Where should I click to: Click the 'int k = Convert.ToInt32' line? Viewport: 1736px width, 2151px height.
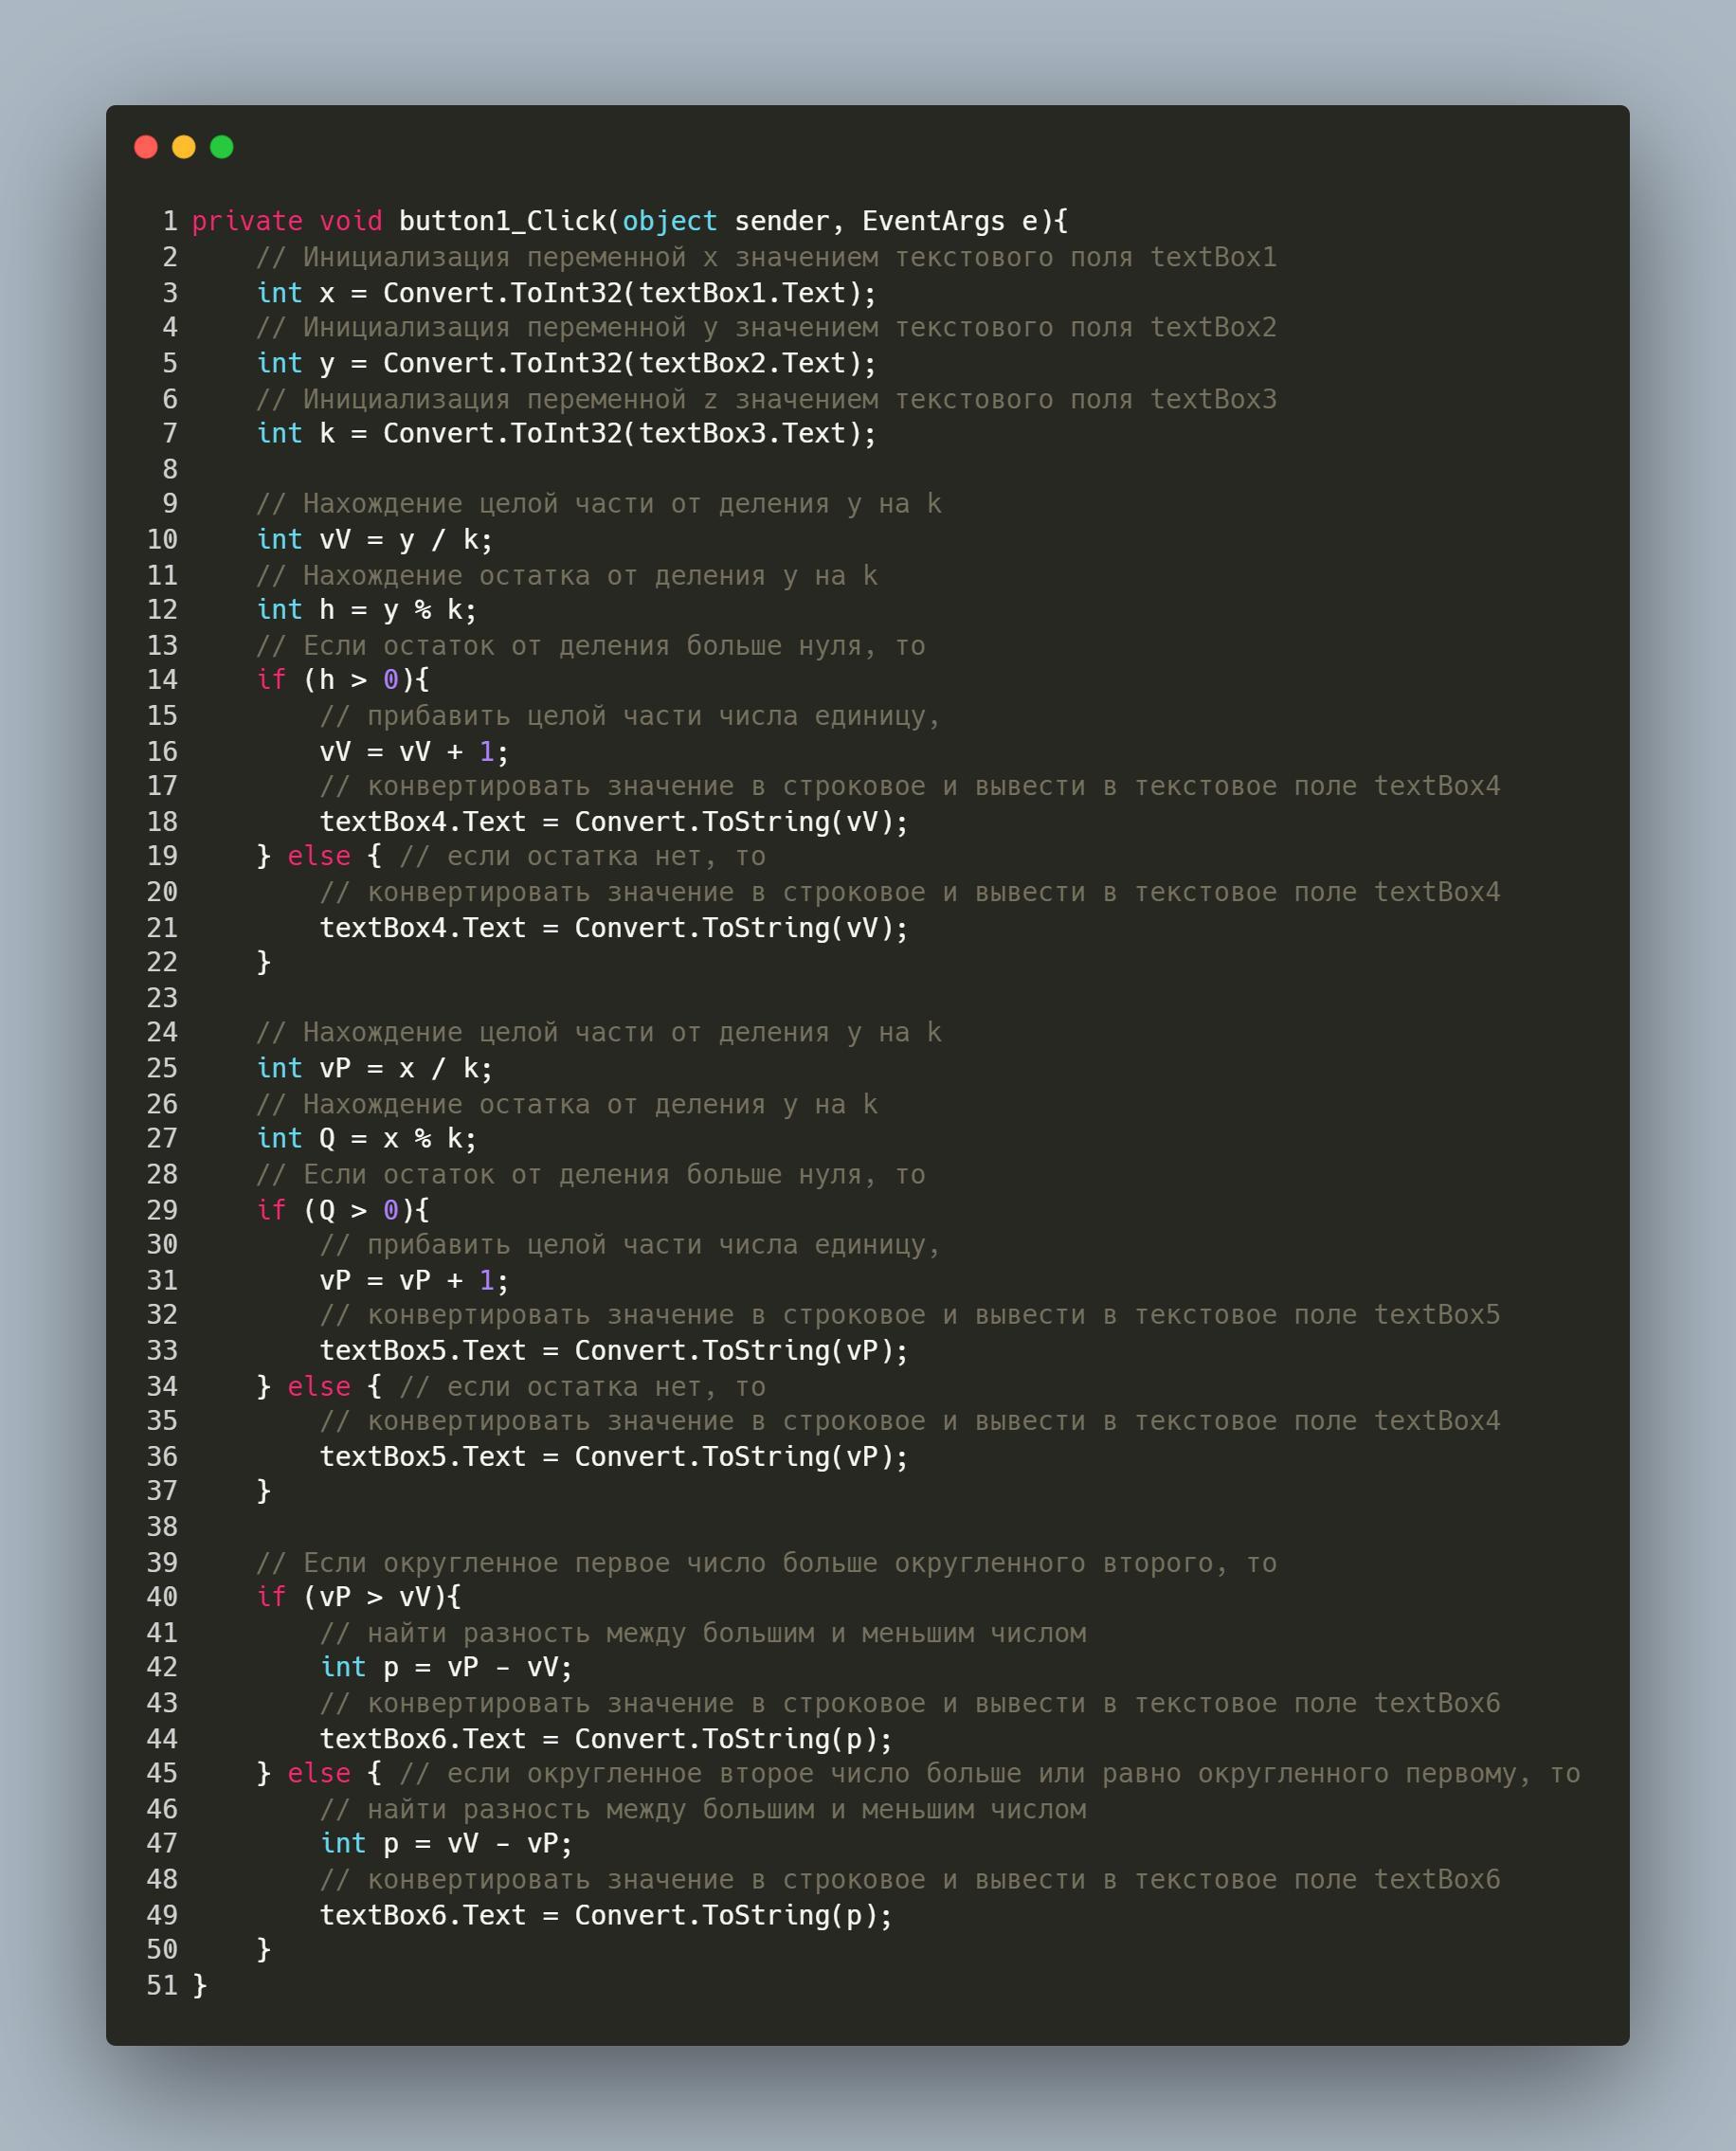(x=566, y=433)
